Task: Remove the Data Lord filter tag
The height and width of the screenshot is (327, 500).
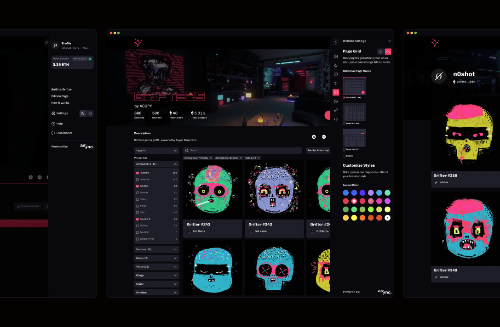Action: tap(259, 158)
